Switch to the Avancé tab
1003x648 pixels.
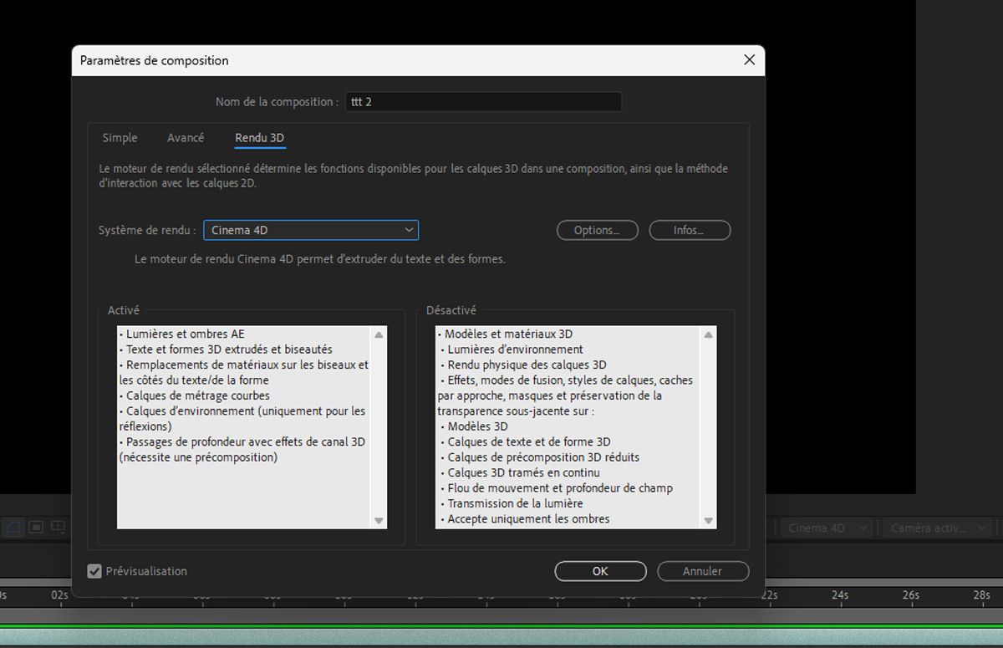186,137
